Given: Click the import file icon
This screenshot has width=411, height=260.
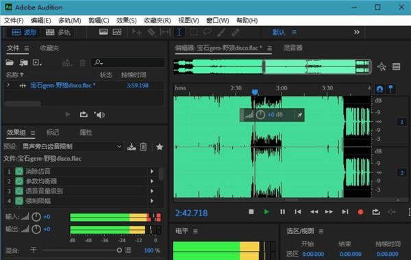Looking at the screenshot, I should (23, 62).
